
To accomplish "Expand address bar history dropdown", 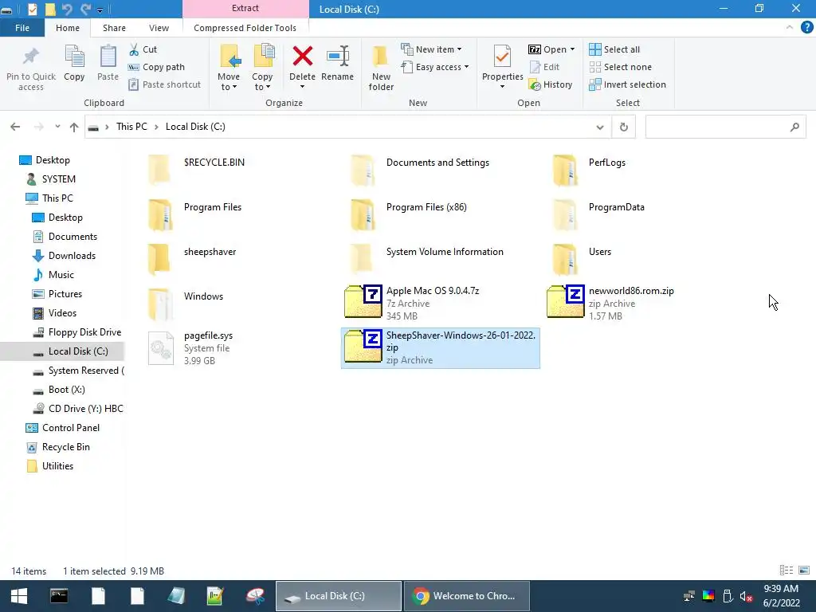I will [599, 127].
